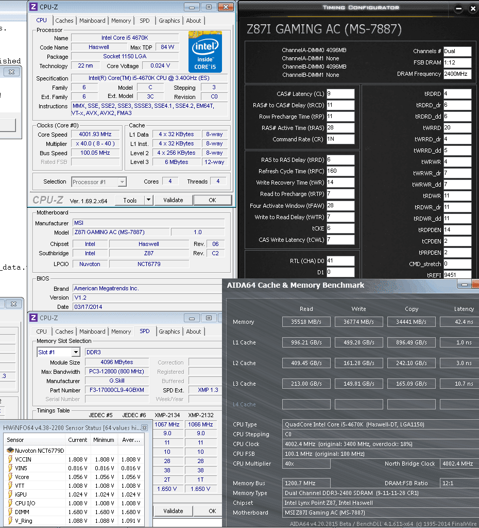The height and width of the screenshot is (528, 479).
Task: Click the F3-17000CL9-4GBXM part number field
Action: [117, 390]
